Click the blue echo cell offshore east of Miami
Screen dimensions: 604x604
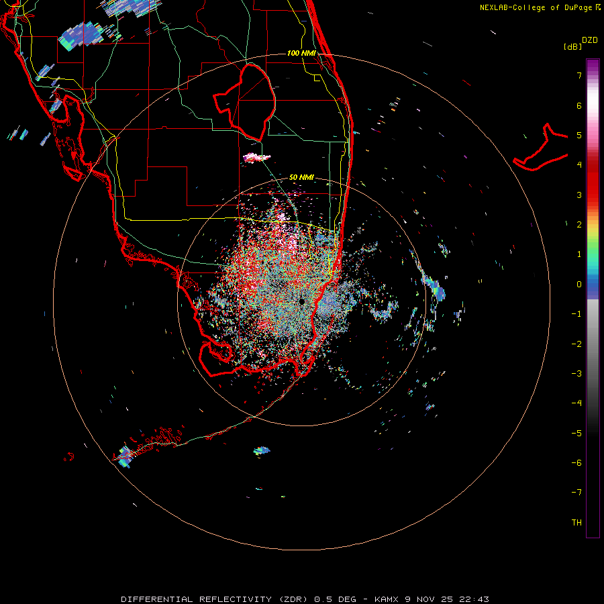click(439, 291)
